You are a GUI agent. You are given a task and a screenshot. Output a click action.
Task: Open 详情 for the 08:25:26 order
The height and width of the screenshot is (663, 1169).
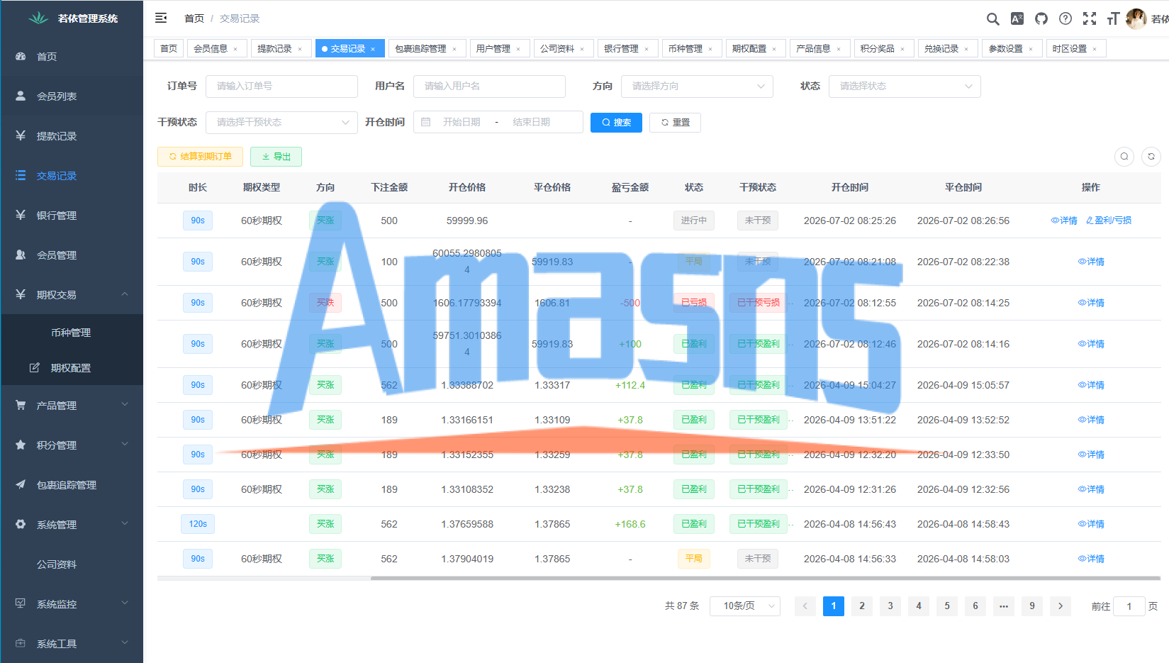coord(1064,221)
